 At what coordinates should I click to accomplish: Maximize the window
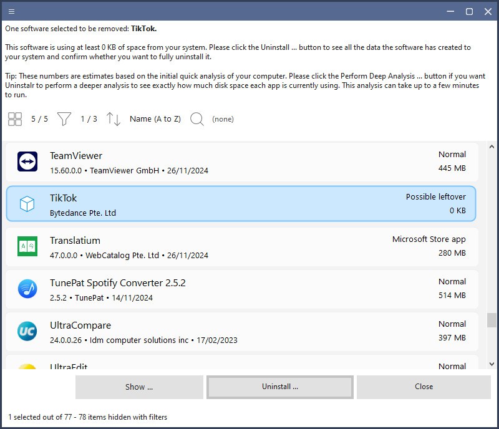point(469,12)
